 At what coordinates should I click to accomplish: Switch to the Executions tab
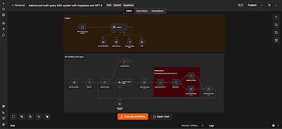[142, 11]
